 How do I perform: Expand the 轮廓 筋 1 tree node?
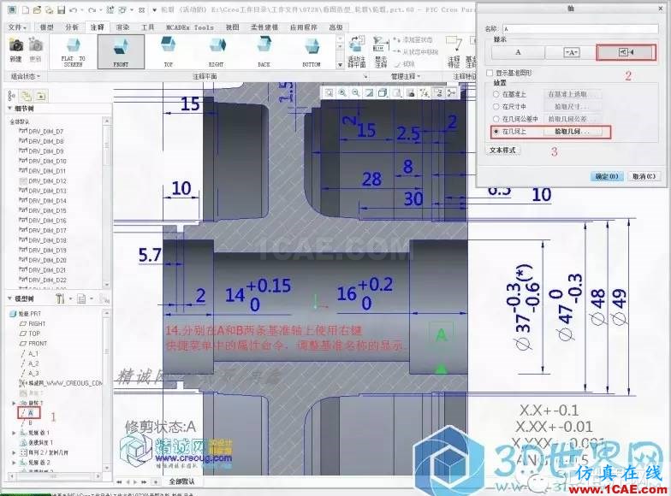tap(14, 433)
